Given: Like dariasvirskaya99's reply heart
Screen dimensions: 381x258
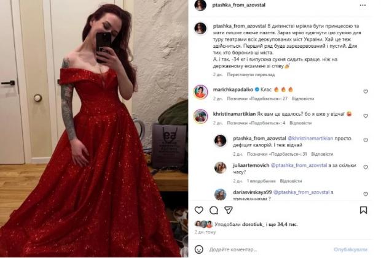Looking at the screenshot, I should click(x=366, y=194).
